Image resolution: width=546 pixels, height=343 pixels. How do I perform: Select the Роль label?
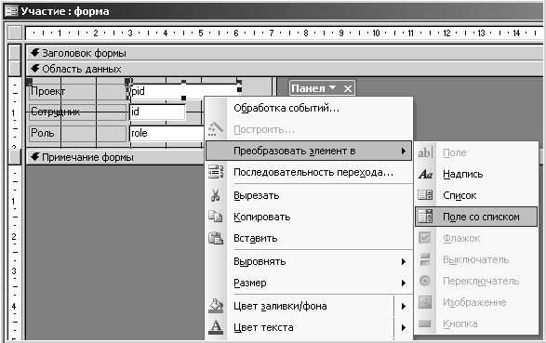[77, 133]
